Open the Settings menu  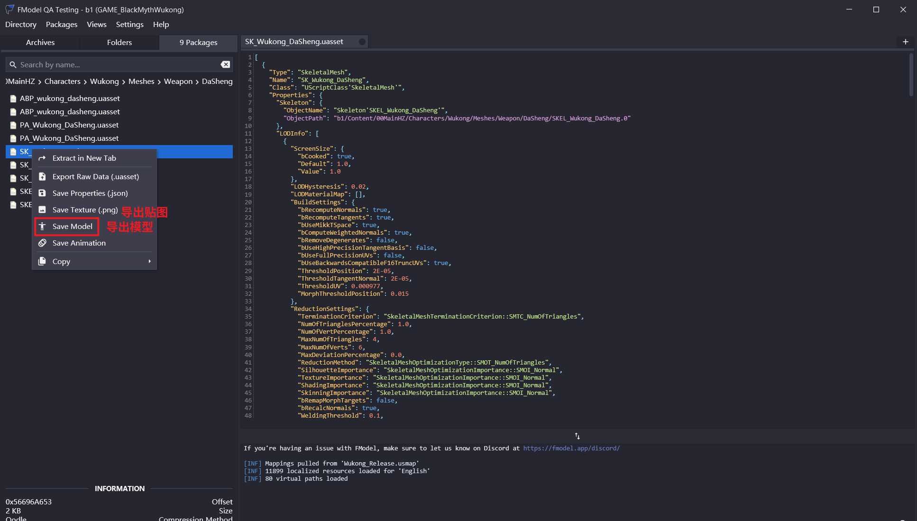point(129,24)
